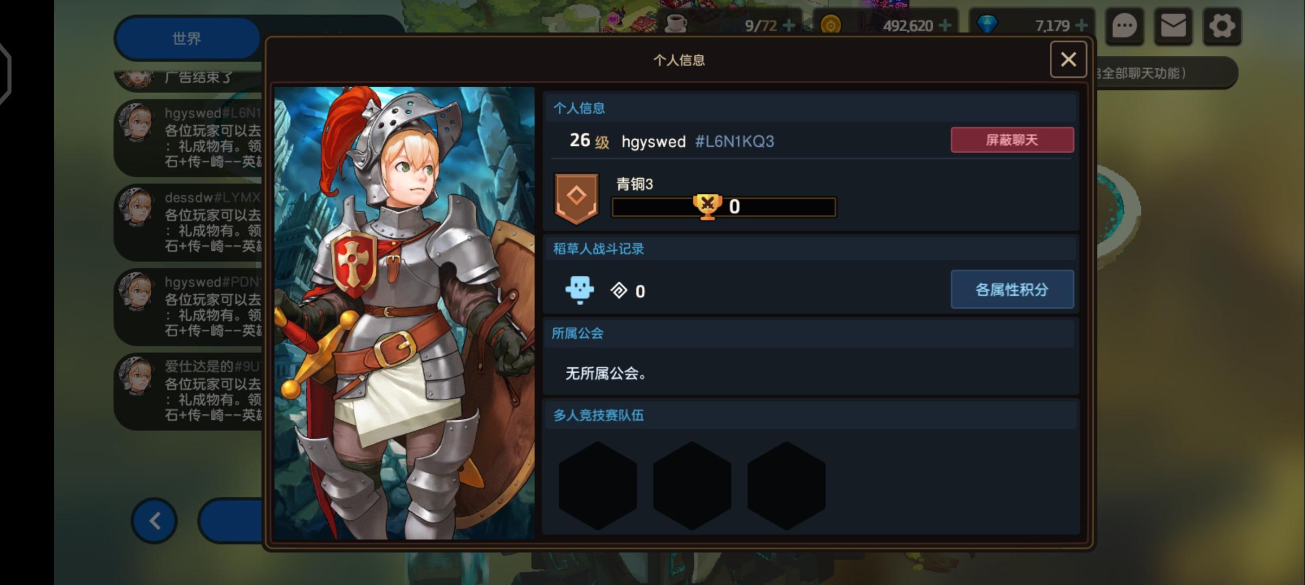This screenshot has height=585, width=1305.
Task: Click the knight character portrait
Action: coord(404,313)
